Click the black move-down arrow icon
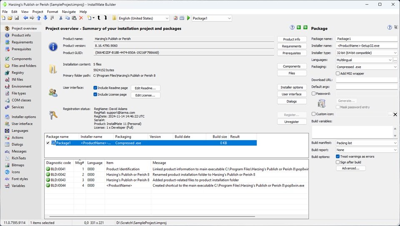 (x=105, y=18)
